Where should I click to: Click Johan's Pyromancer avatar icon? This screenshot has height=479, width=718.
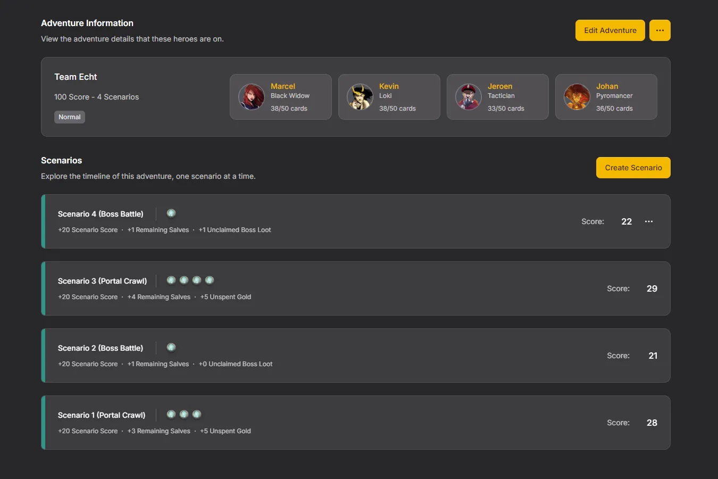point(577,97)
